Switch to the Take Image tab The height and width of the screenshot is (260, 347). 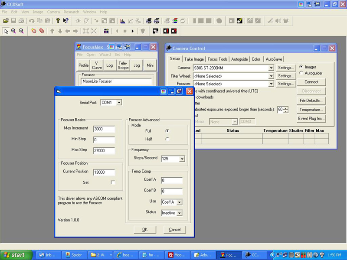[194, 59]
